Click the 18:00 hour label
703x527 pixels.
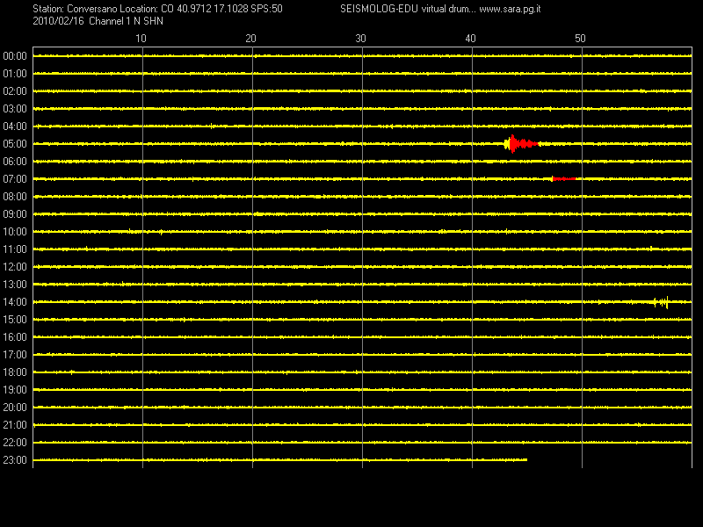[15, 372]
